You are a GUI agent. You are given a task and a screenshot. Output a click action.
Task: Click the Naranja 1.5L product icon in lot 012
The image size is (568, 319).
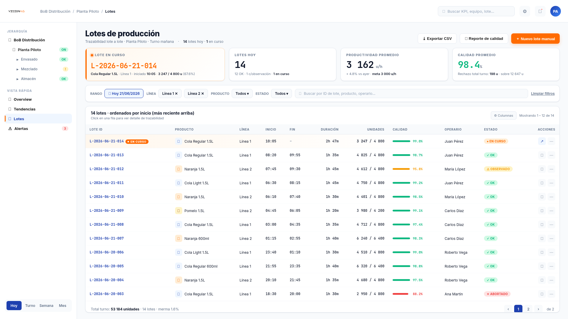179,169
